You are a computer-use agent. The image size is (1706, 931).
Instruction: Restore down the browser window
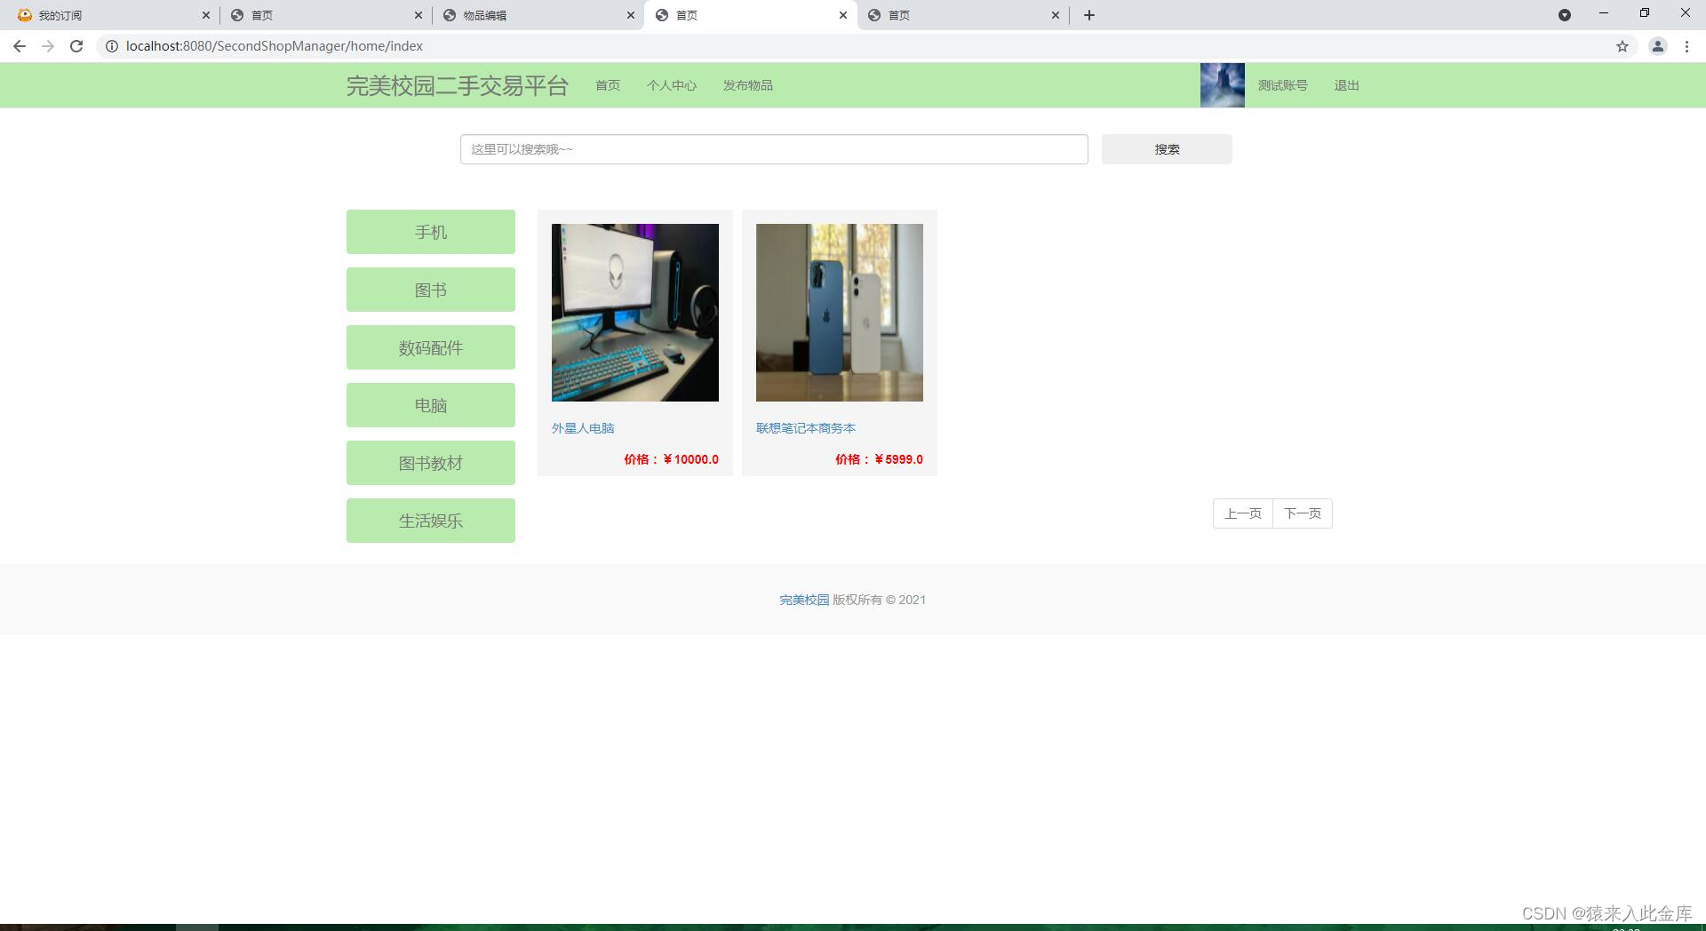1645,13
